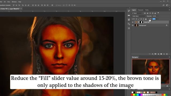171x96 pixels.
Task: Open the workspace switcher icon
Action: [x=167, y=5]
